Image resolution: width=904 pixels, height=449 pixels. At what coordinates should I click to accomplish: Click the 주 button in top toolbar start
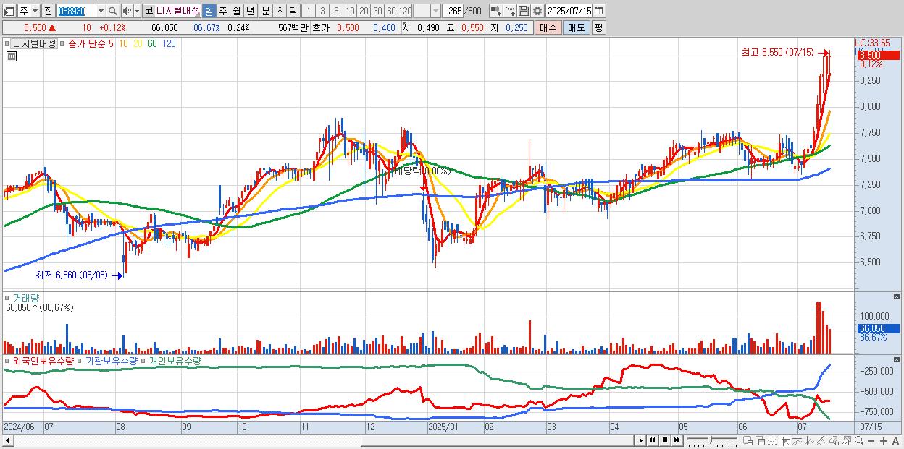tap(24, 12)
